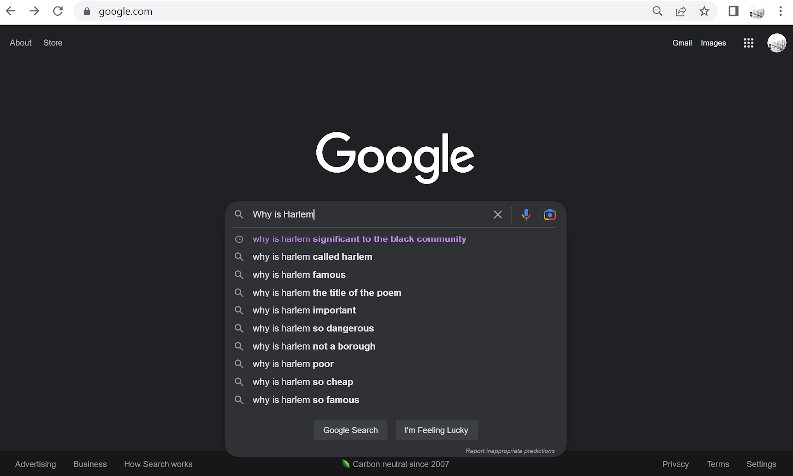Open the Google Account avatar

point(777,43)
